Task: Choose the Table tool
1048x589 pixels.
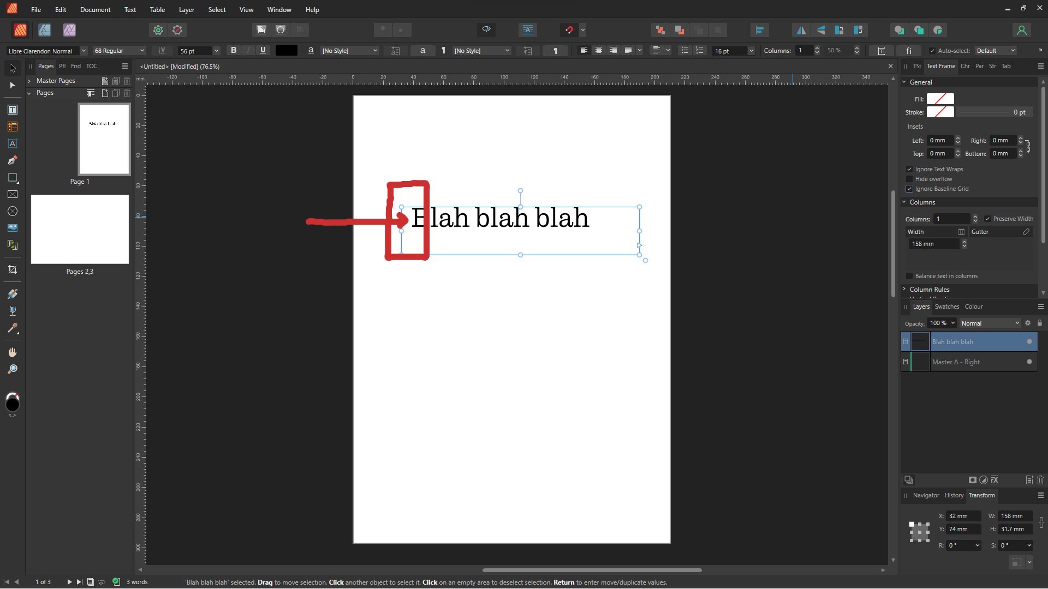Action: pos(12,127)
